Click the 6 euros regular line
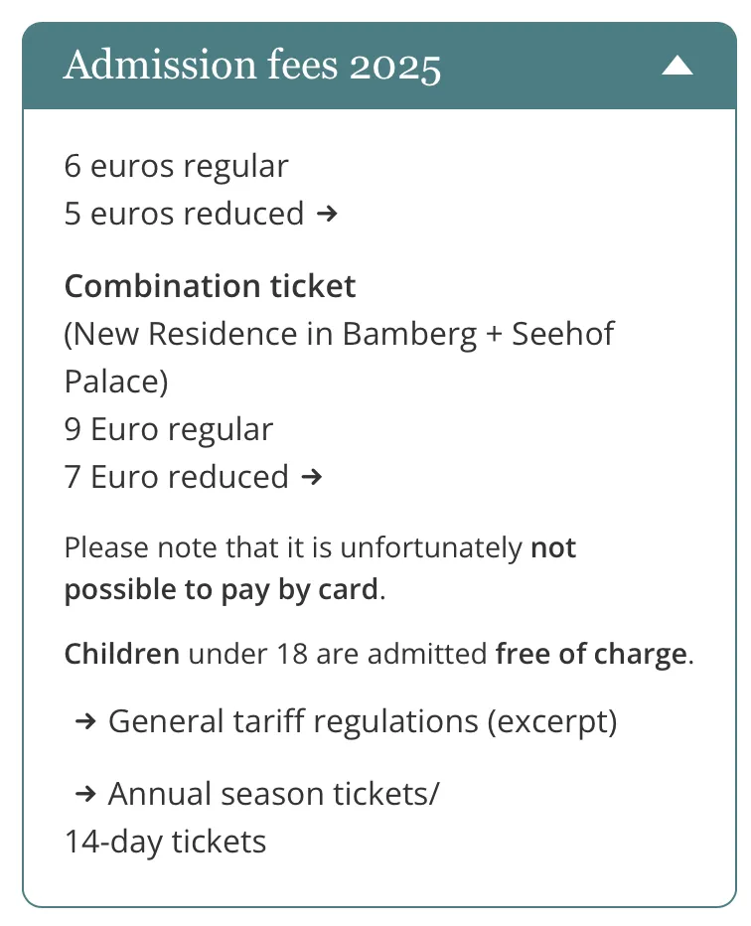 click(177, 167)
